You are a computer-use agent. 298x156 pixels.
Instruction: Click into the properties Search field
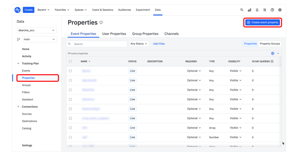(97, 44)
